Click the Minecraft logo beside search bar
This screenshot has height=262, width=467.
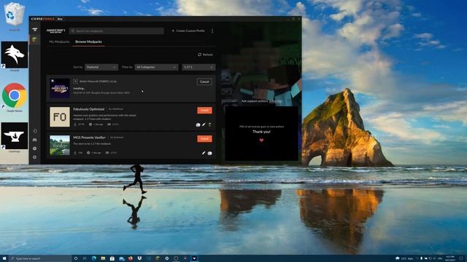pyautogui.click(x=55, y=31)
